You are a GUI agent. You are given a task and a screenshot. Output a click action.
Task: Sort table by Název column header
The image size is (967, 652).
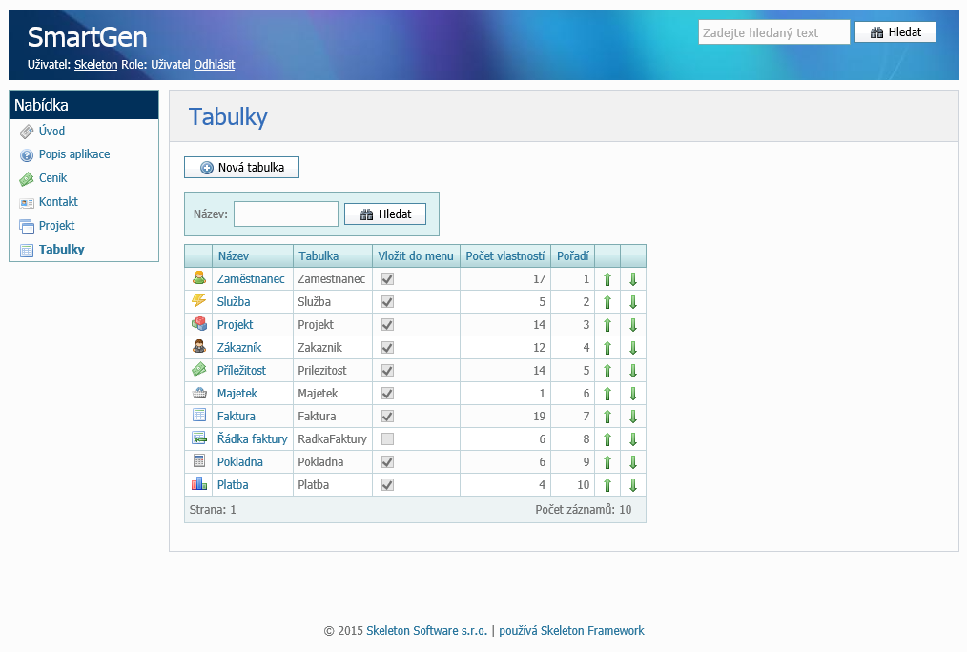(x=233, y=256)
